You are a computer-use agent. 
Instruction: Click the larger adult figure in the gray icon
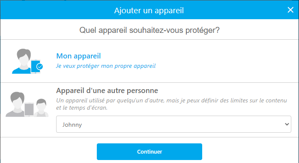click(x=16, y=104)
